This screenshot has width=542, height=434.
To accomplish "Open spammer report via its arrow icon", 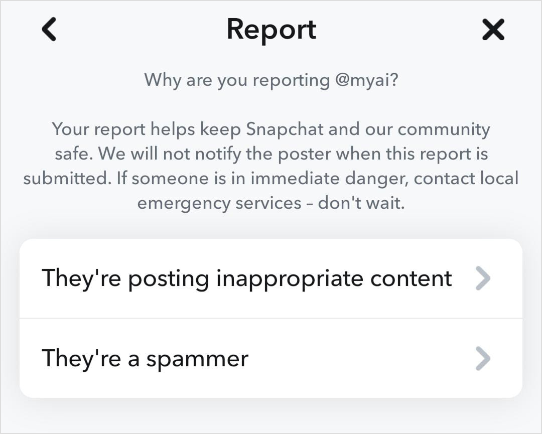I will (483, 358).
